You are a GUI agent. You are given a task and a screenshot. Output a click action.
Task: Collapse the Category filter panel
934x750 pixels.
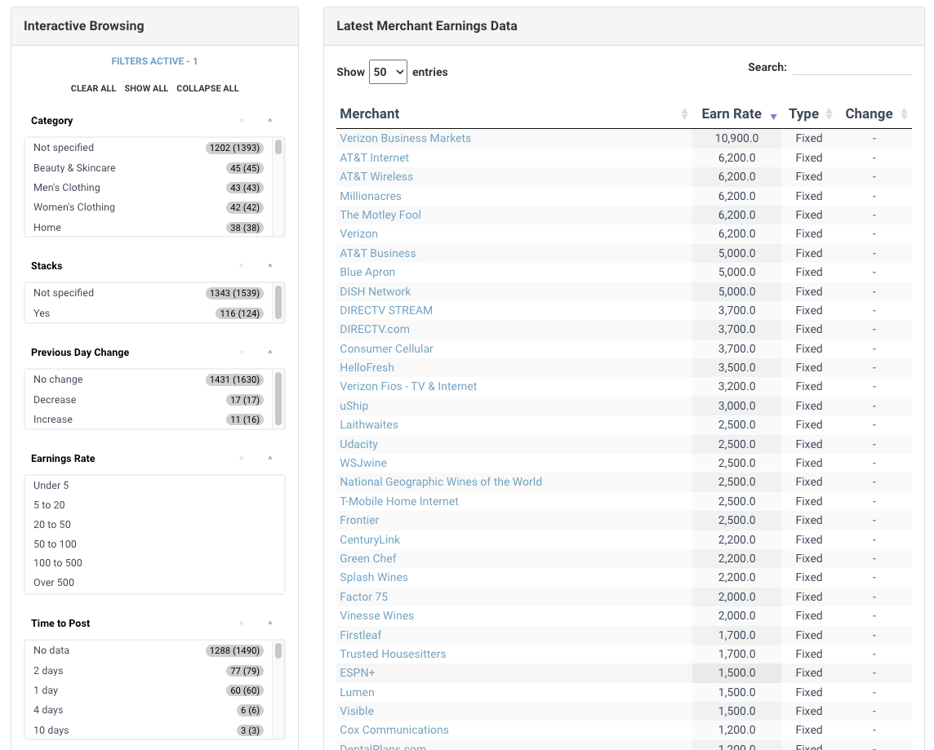click(x=270, y=121)
